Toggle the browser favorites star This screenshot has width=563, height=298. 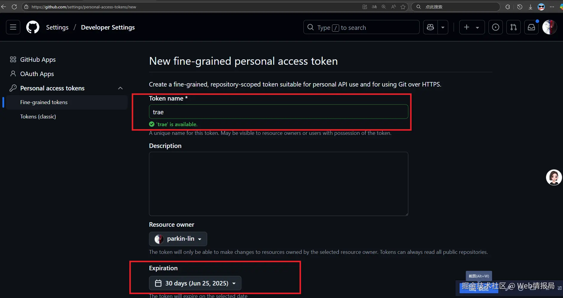403,7
